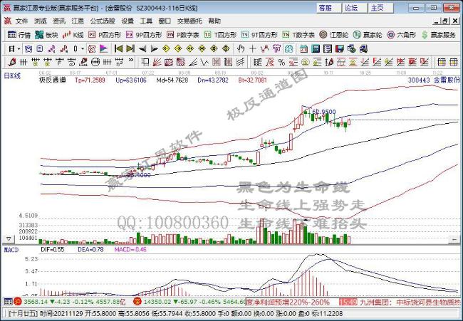Open the P数字表 tool
463x321 pixels.
coord(183,35)
